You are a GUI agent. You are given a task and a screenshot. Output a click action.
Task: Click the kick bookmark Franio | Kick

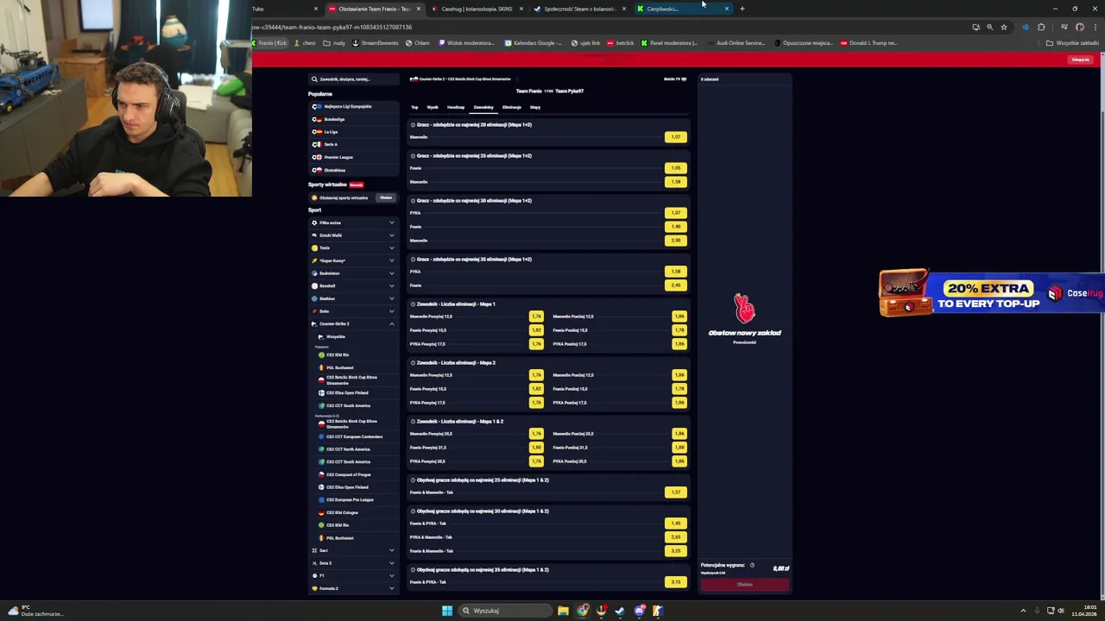point(270,42)
